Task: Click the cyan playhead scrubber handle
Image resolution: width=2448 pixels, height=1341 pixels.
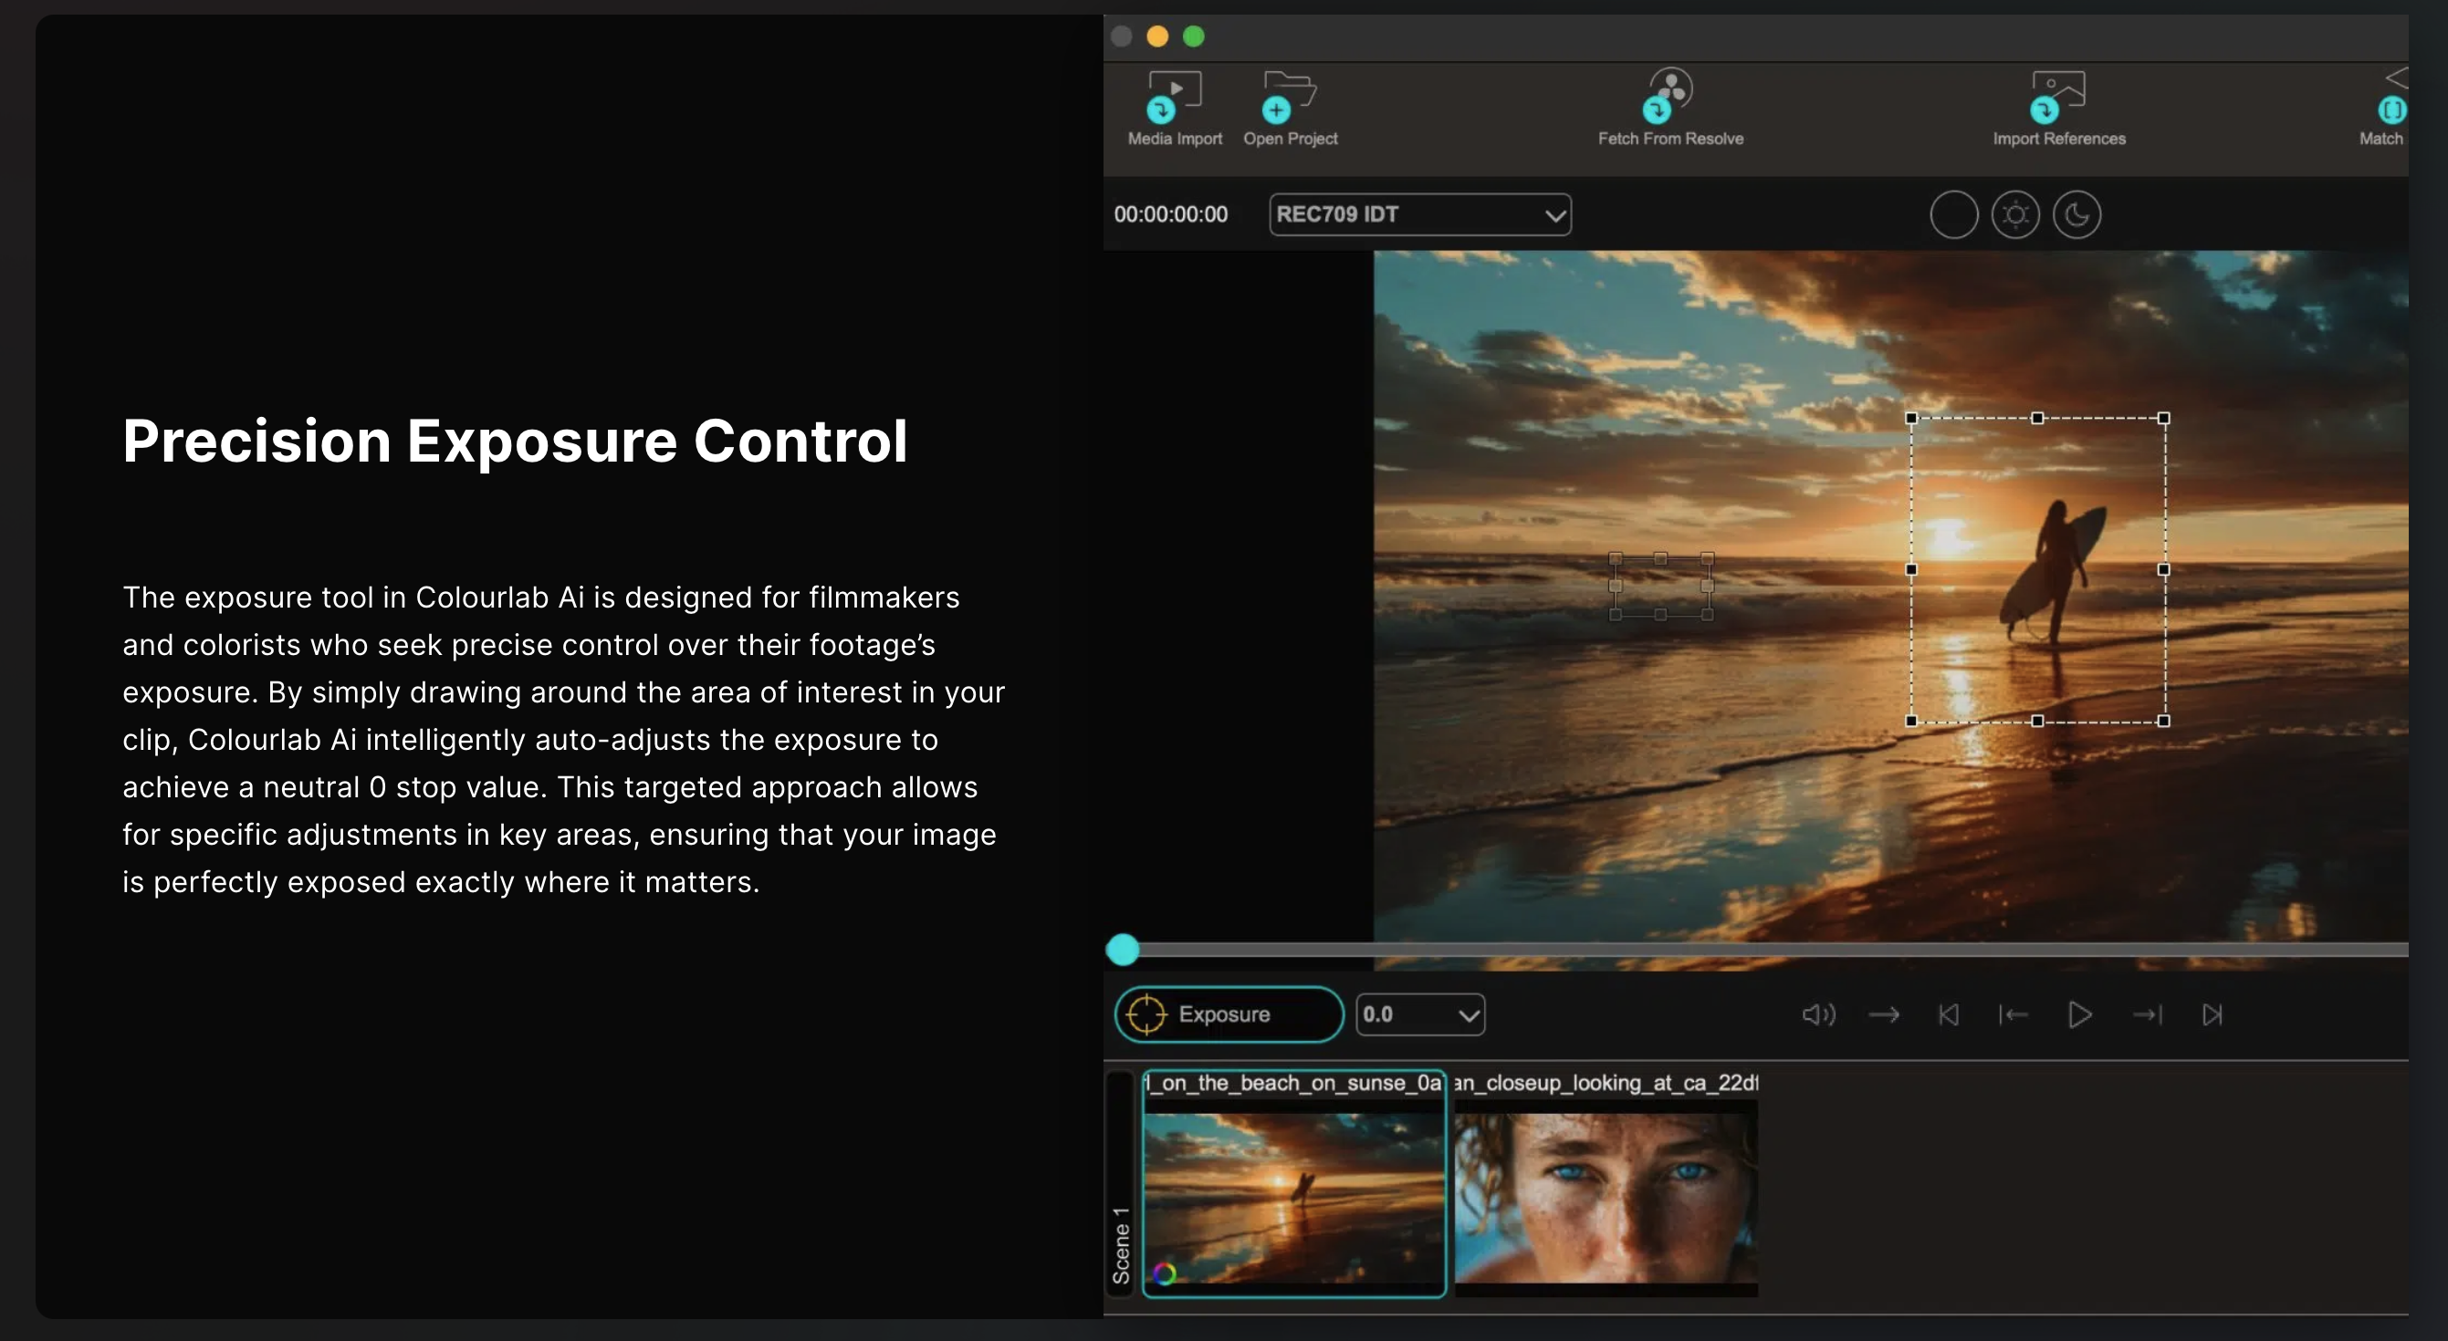Action: tap(1123, 950)
